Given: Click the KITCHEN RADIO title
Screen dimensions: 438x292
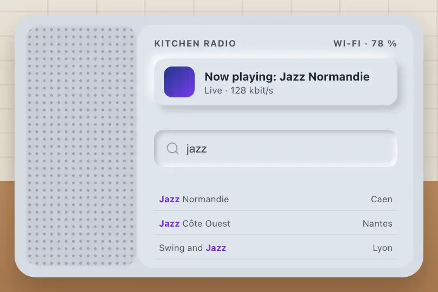Looking at the screenshot, I should click(195, 44).
